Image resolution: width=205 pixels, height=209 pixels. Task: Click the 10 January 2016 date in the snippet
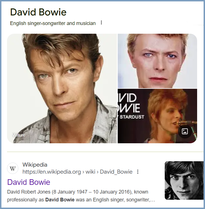coord(111,192)
